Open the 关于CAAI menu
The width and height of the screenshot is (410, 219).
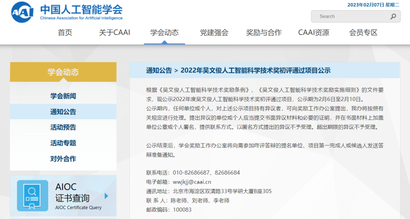click(x=115, y=33)
